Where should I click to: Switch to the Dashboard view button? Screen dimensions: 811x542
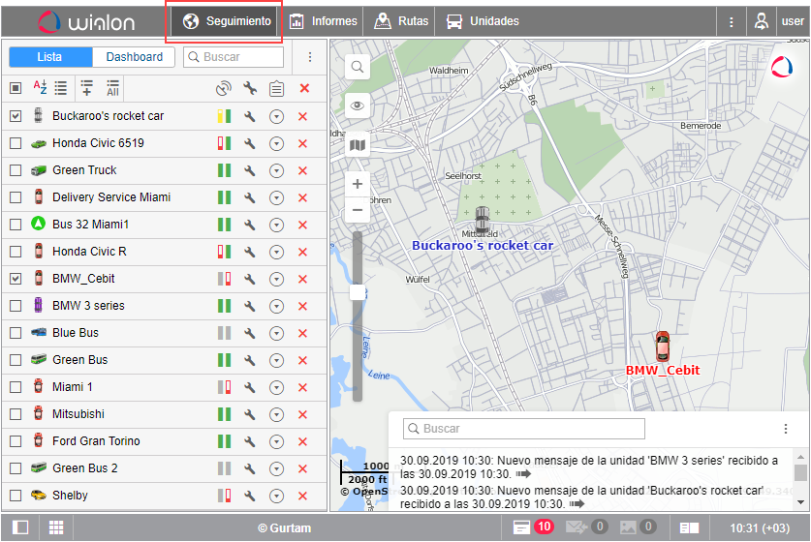[135, 57]
